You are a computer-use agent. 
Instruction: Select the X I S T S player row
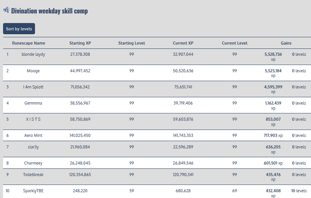pyautogui.click(x=33, y=119)
